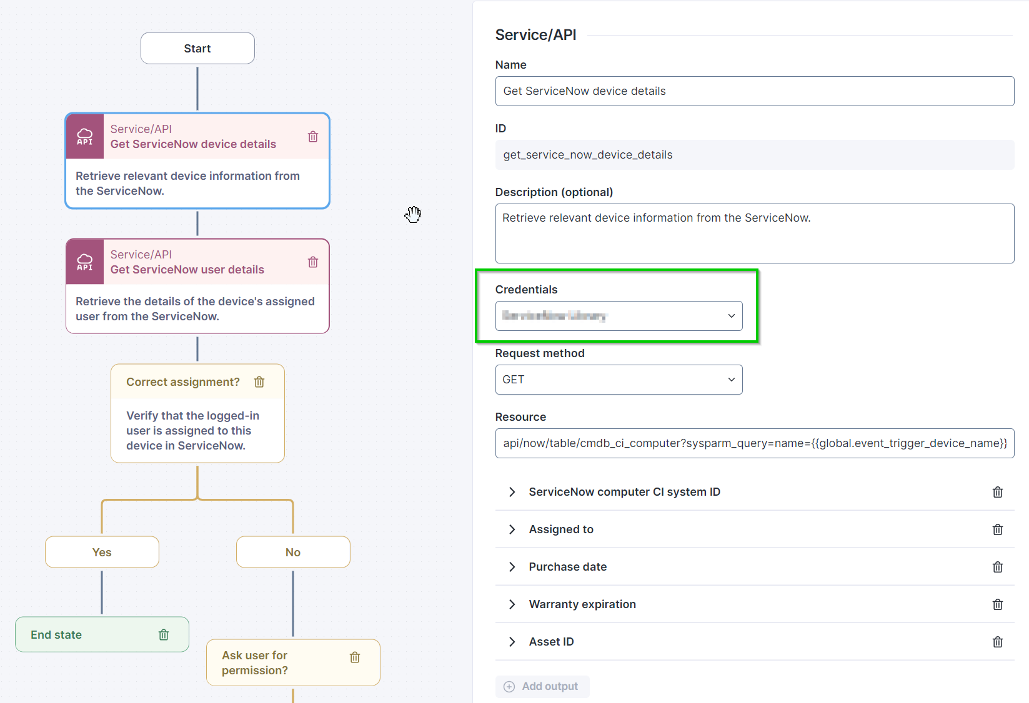Click Get ServiceNow user details node title
The image size is (1029, 703).
click(187, 270)
